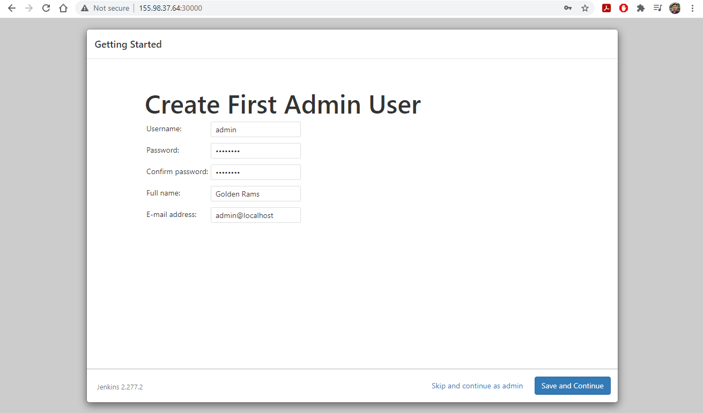Viewport: 703px width, 413px height.
Task: Bookmark this page with the star icon
Action: coord(585,8)
